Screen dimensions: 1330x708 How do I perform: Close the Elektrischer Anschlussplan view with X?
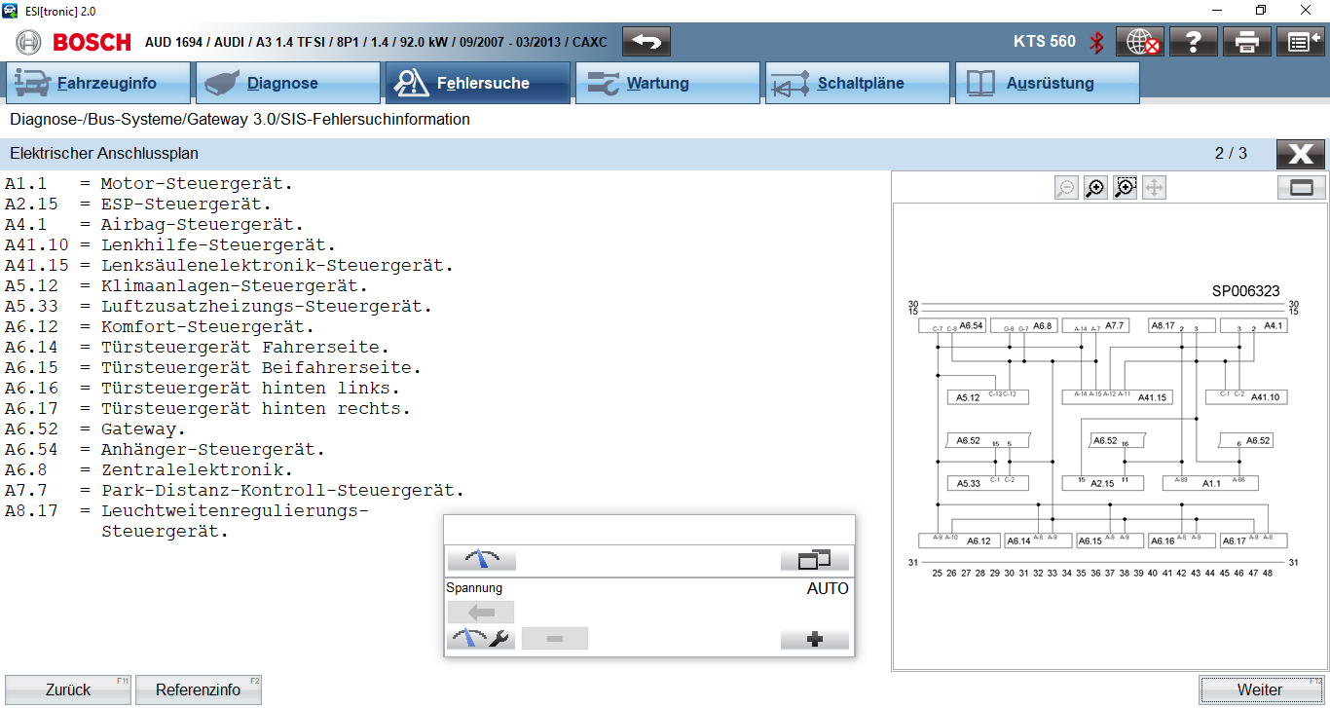pyautogui.click(x=1300, y=154)
